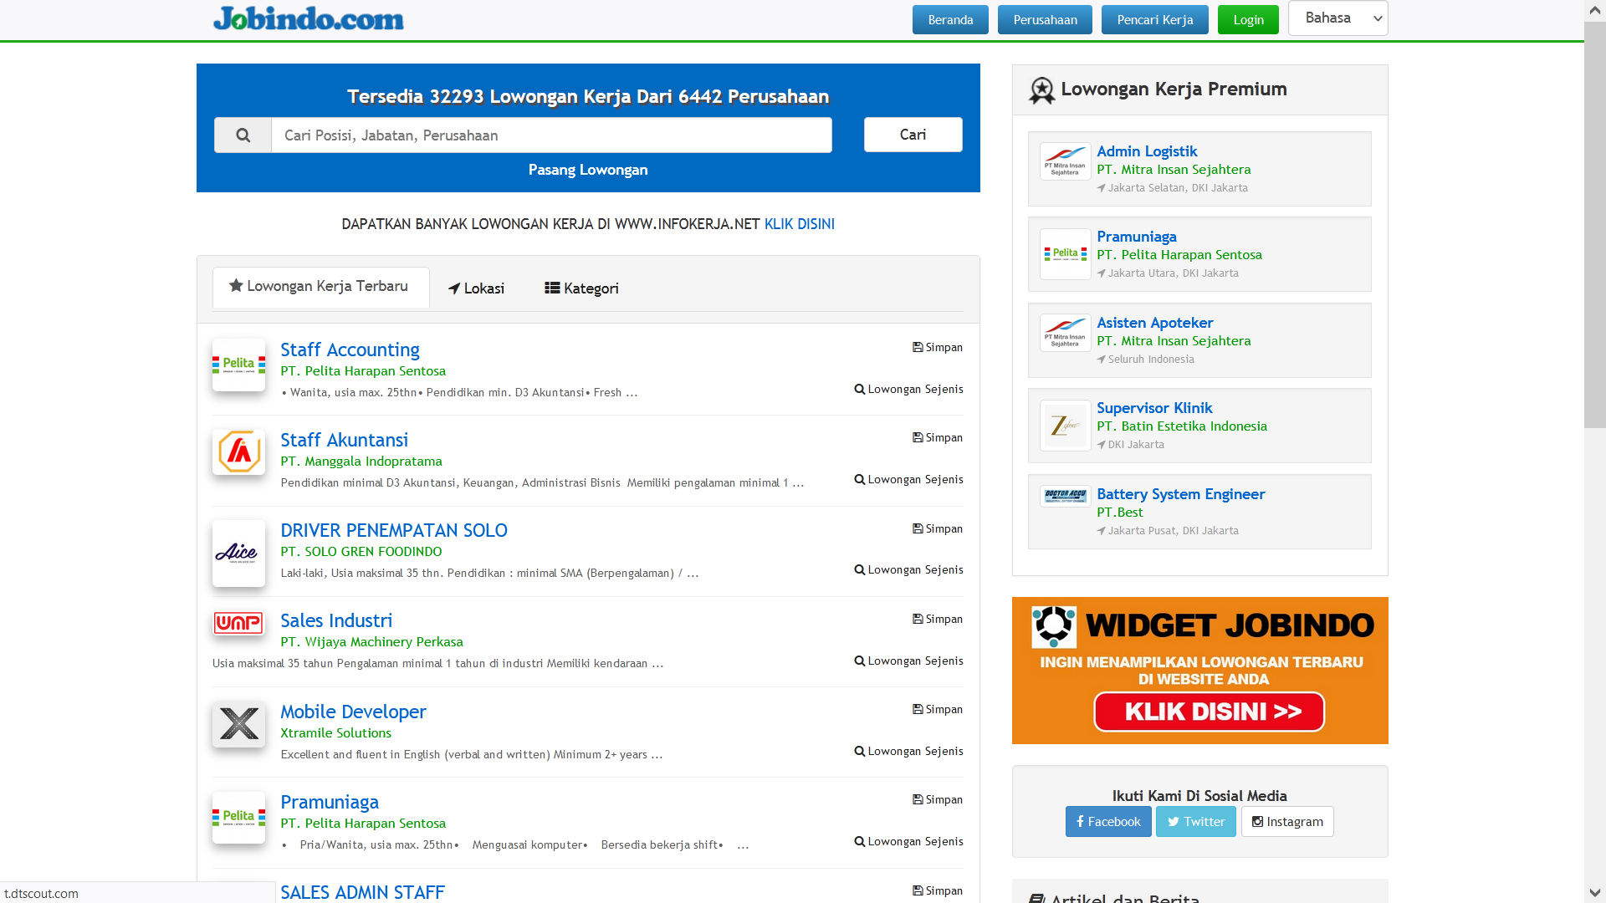Open Asisten Apoteker premium job

[1154, 323]
